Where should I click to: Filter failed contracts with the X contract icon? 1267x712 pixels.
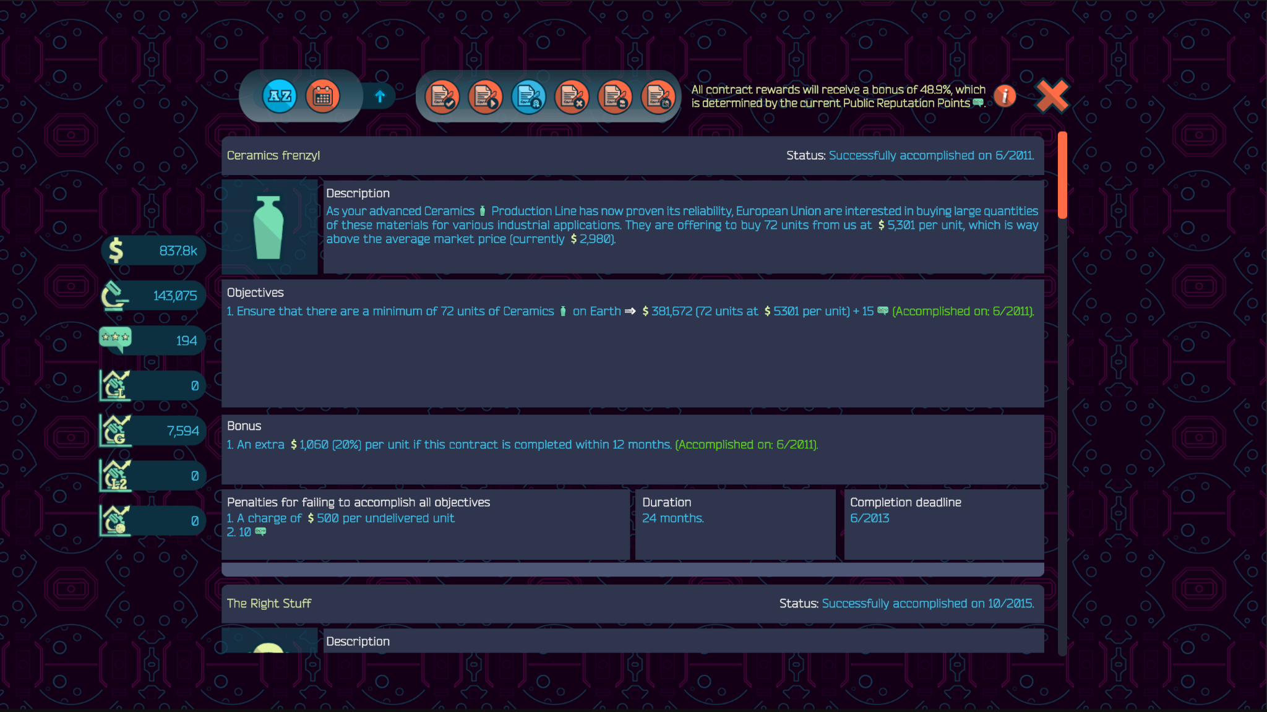(572, 97)
